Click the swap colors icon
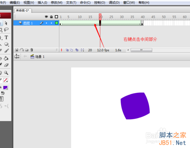The height and width of the screenshot is (148, 190). tap(3, 93)
